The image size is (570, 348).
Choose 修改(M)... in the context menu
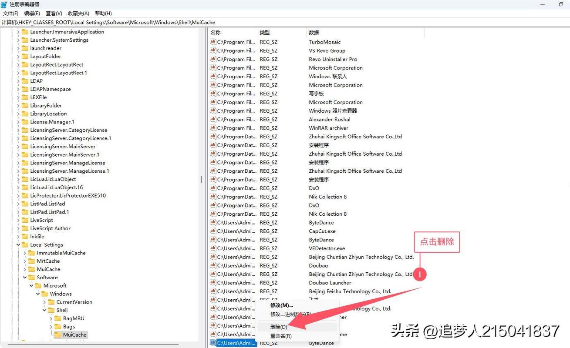(282, 305)
